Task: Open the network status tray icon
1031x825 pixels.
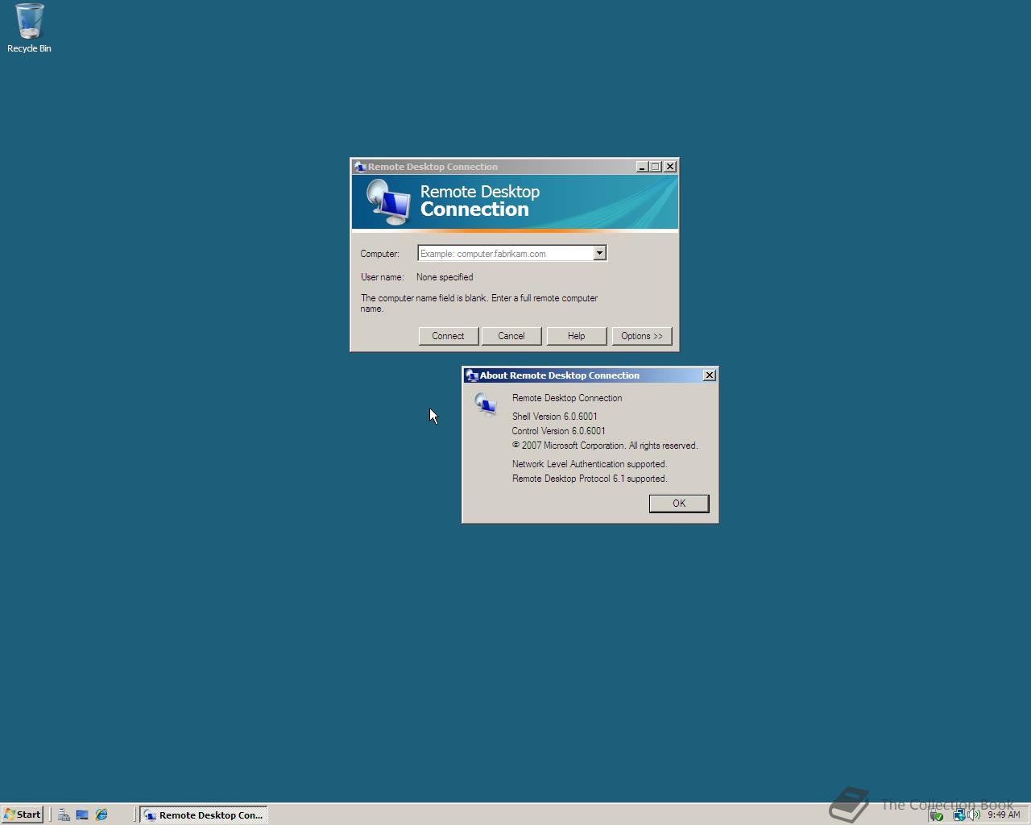Action: point(959,815)
